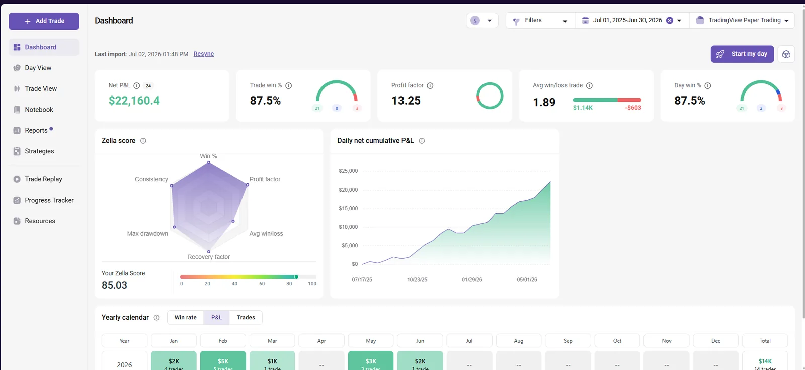Click the Yearly calendar info icon
The height and width of the screenshot is (370, 805).
pos(156,318)
